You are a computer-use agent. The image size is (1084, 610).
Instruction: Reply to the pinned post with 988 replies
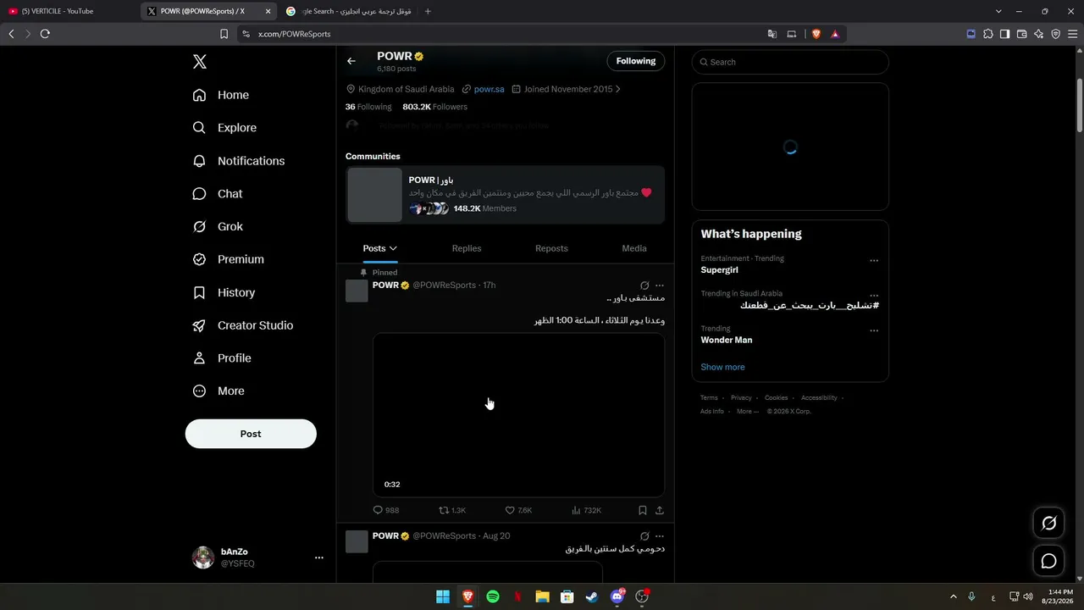pos(386,510)
